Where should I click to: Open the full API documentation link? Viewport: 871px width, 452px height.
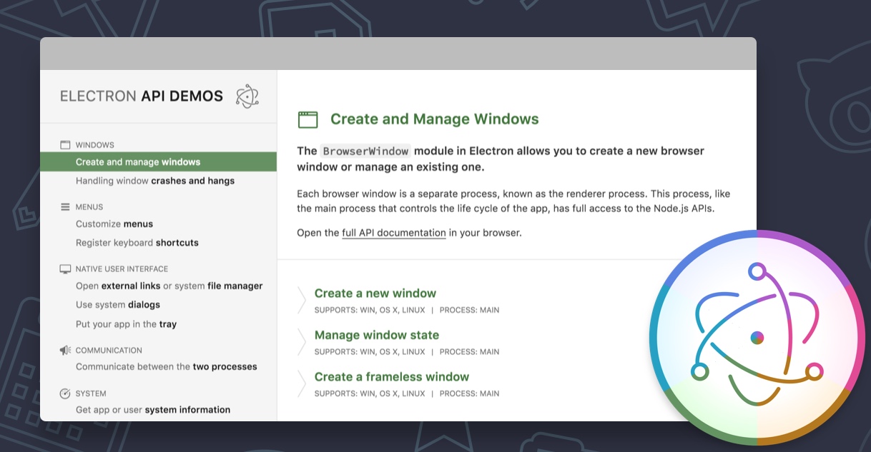click(x=394, y=233)
